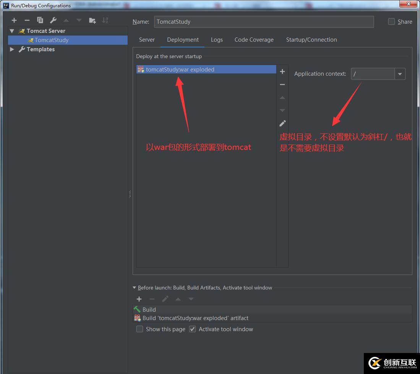Move before launch task up
Screen dimensions: 420x374
click(x=178, y=299)
